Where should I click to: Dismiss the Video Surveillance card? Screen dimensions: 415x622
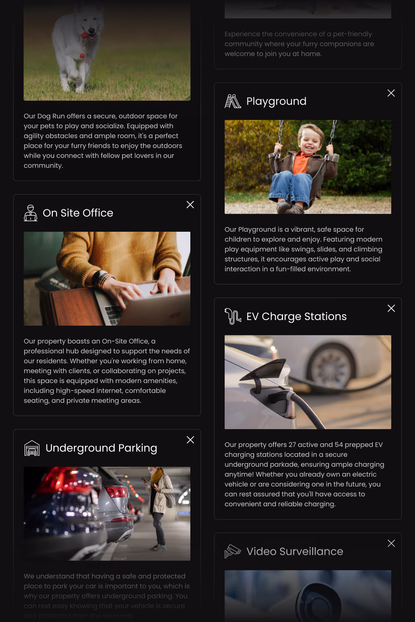tap(391, 543)
